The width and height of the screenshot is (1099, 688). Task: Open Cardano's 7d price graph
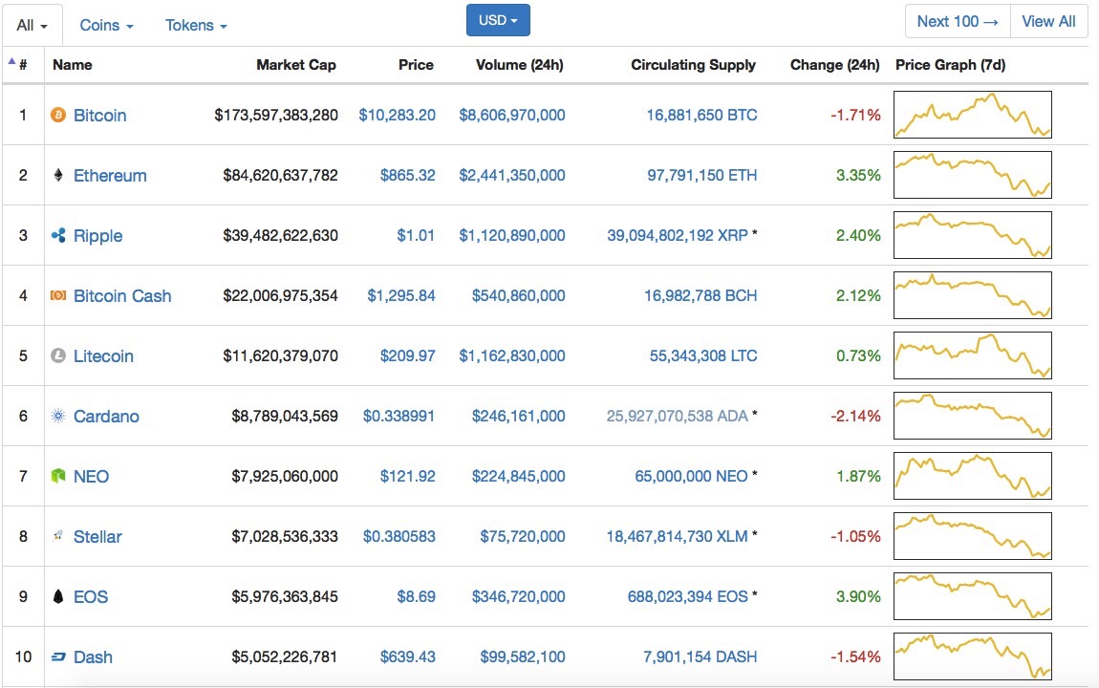point(973,416)
